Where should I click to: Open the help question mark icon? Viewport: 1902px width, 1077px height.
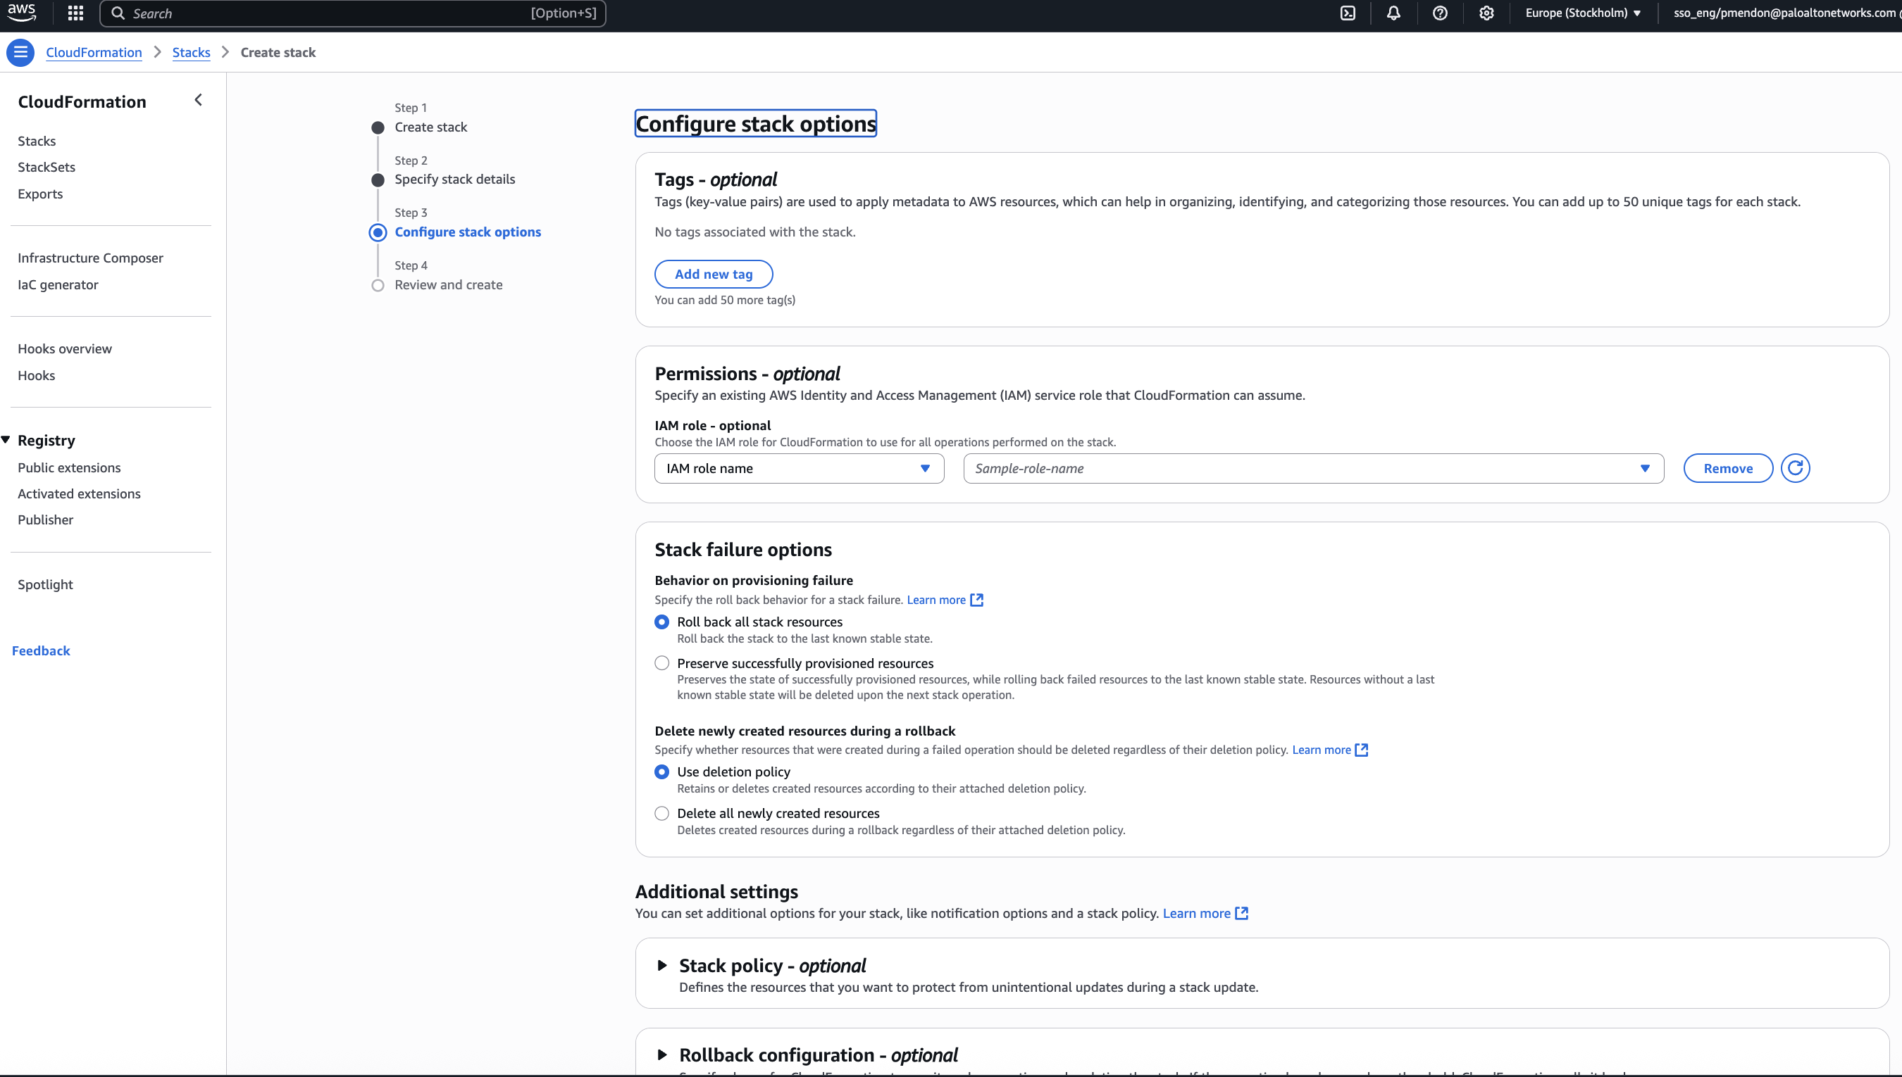1439,13
